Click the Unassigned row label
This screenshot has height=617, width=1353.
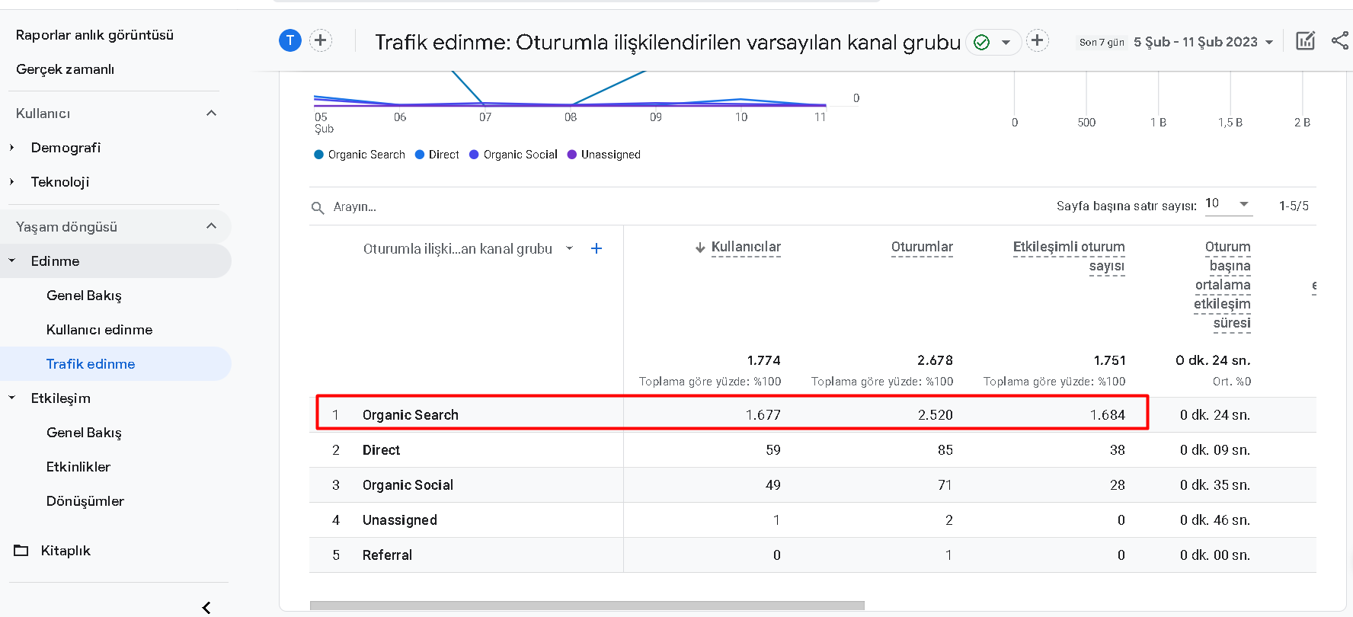click(x=400, y=520)
